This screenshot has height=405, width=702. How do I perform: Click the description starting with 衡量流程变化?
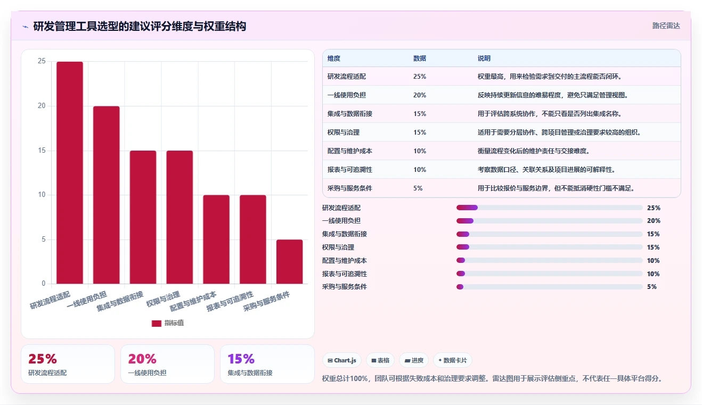coord(534,151)
